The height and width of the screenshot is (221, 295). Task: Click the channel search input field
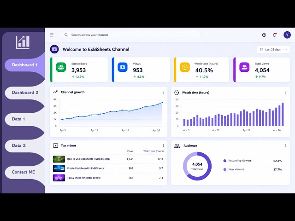click(132, 35)
